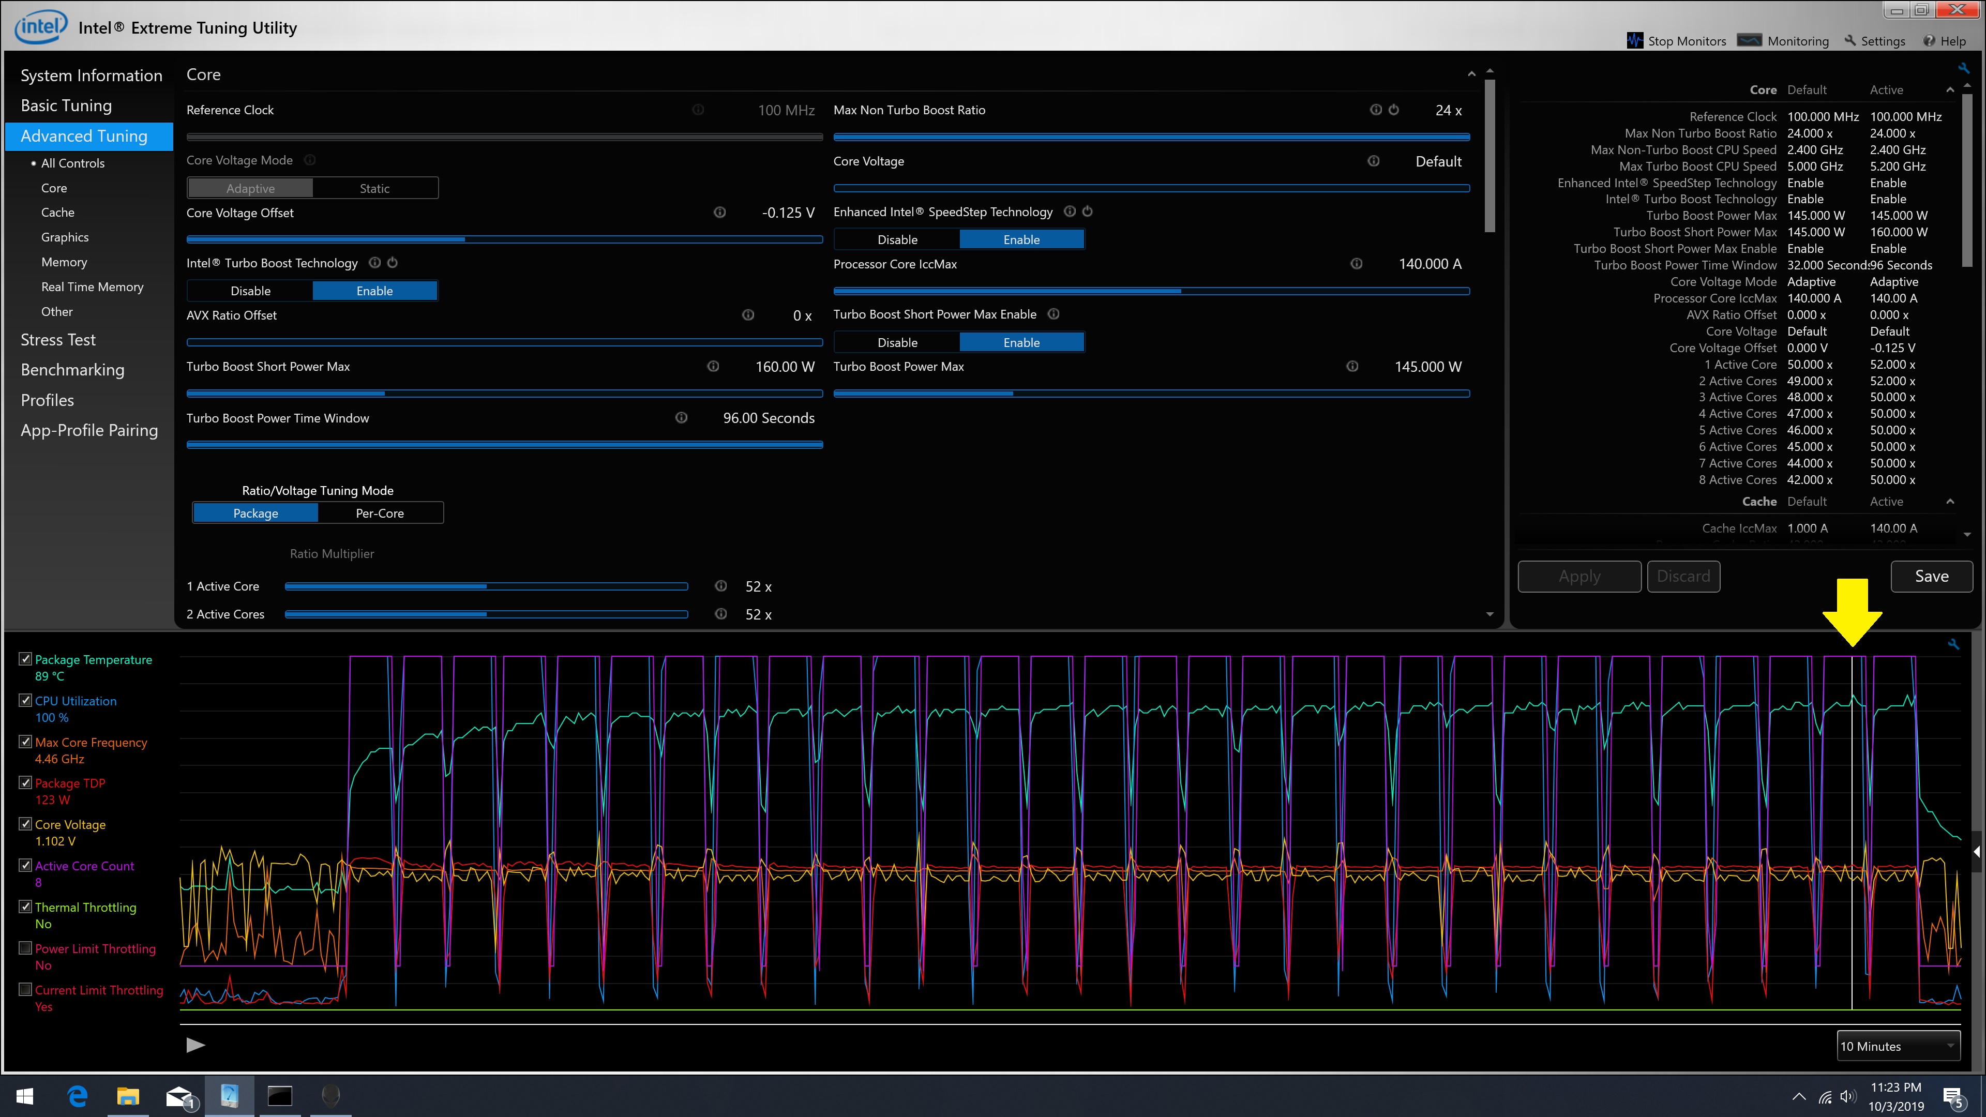Show info for Intel Turbo Boost Technology
The width and height of the screenshot is (1986, 1117).
pyautogui.click(x=374, y=263)
